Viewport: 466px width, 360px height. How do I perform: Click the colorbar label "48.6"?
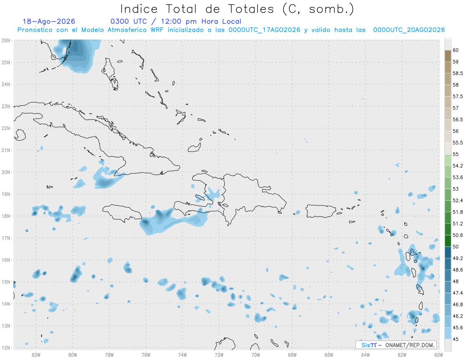point(458,270)
